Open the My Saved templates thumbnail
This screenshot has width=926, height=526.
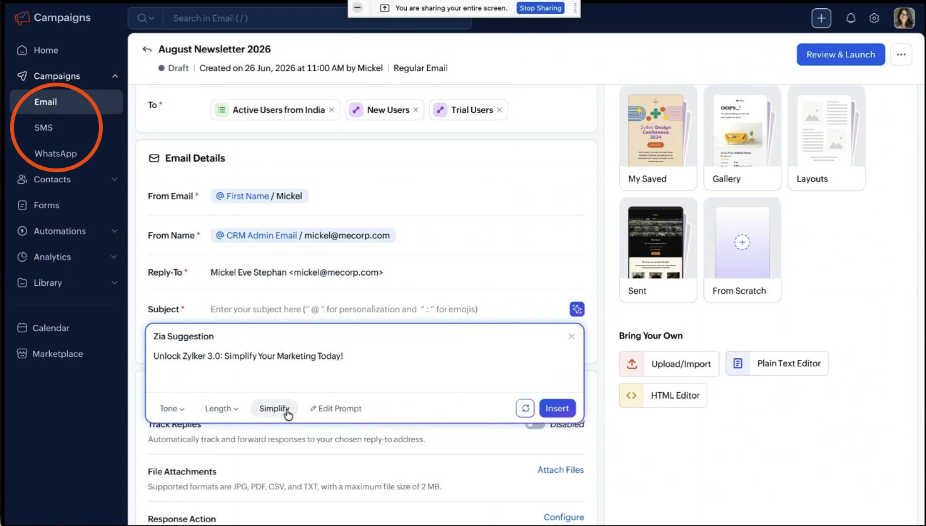pyautogui.click(x=658, y=138)
